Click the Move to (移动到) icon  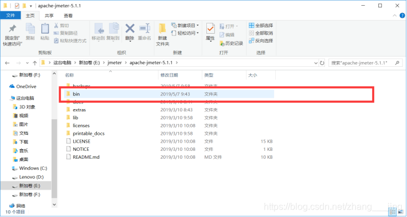[x=99, y=29]
